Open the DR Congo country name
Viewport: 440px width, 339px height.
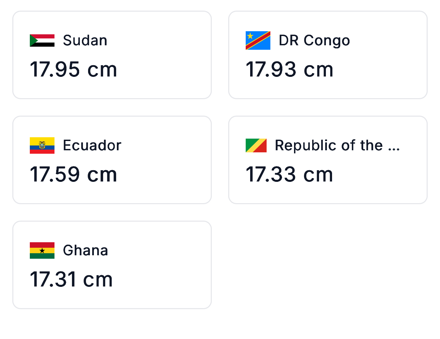[x=314, y=40]
